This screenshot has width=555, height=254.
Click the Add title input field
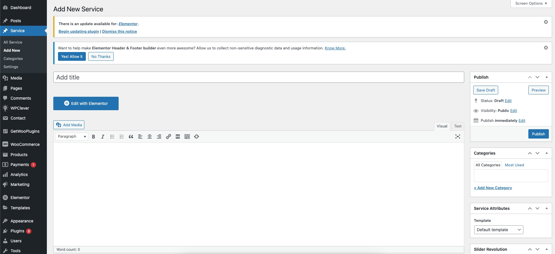[258, 77]
